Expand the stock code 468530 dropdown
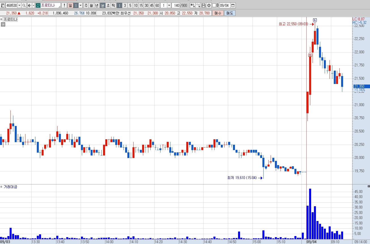The height and width of the screenshot is (244, 370). tap(19, 5)
